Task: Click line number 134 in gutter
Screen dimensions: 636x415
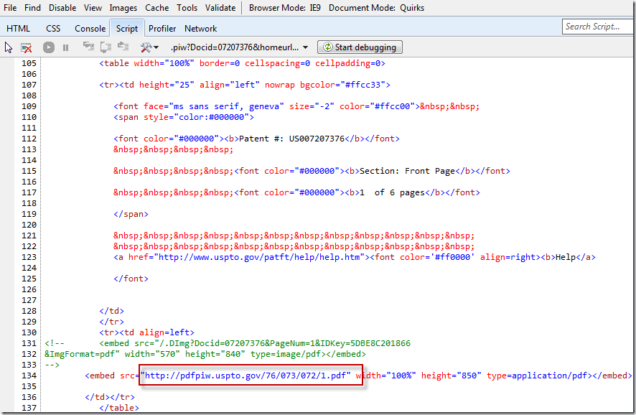Action: 29,376
